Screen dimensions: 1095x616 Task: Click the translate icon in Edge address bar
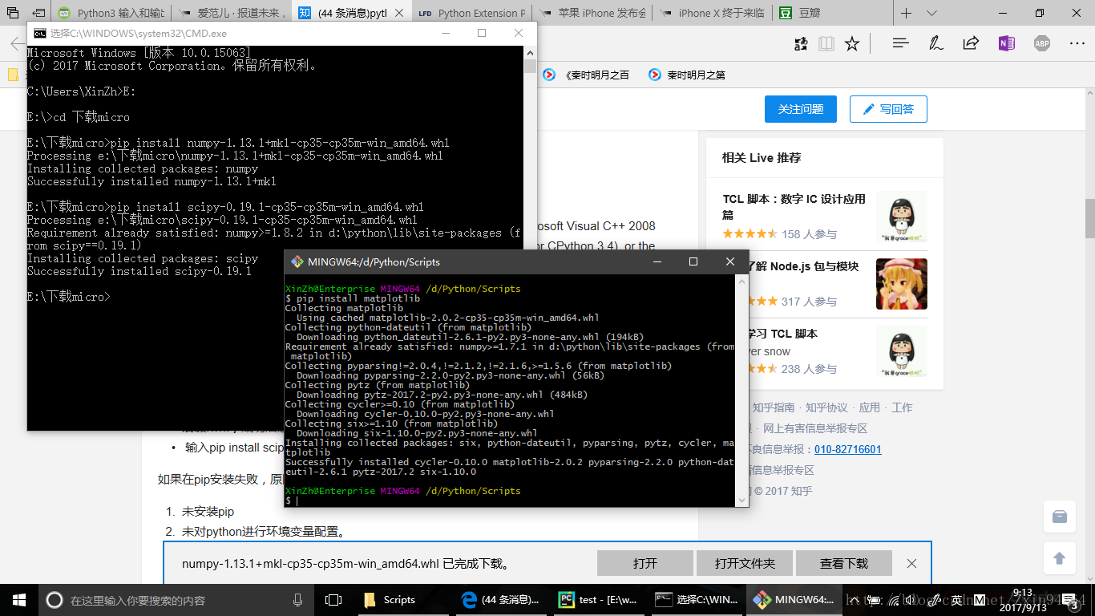coord(799,44)
